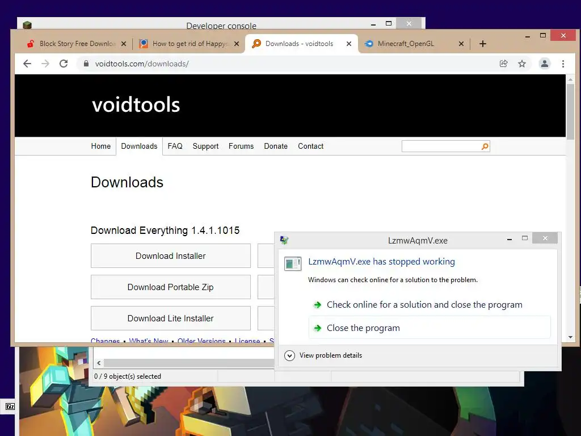The image size is (581, 436).
Task: Open the Changes link
Action: [x=105, y=340]
